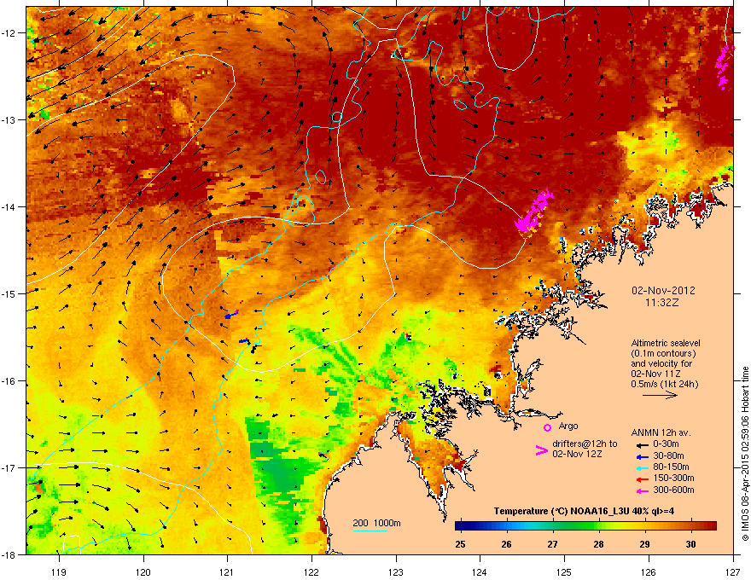The image size is (751, 580).
Task: Click the longitude axis label '123'
Action: click(396, 571)
